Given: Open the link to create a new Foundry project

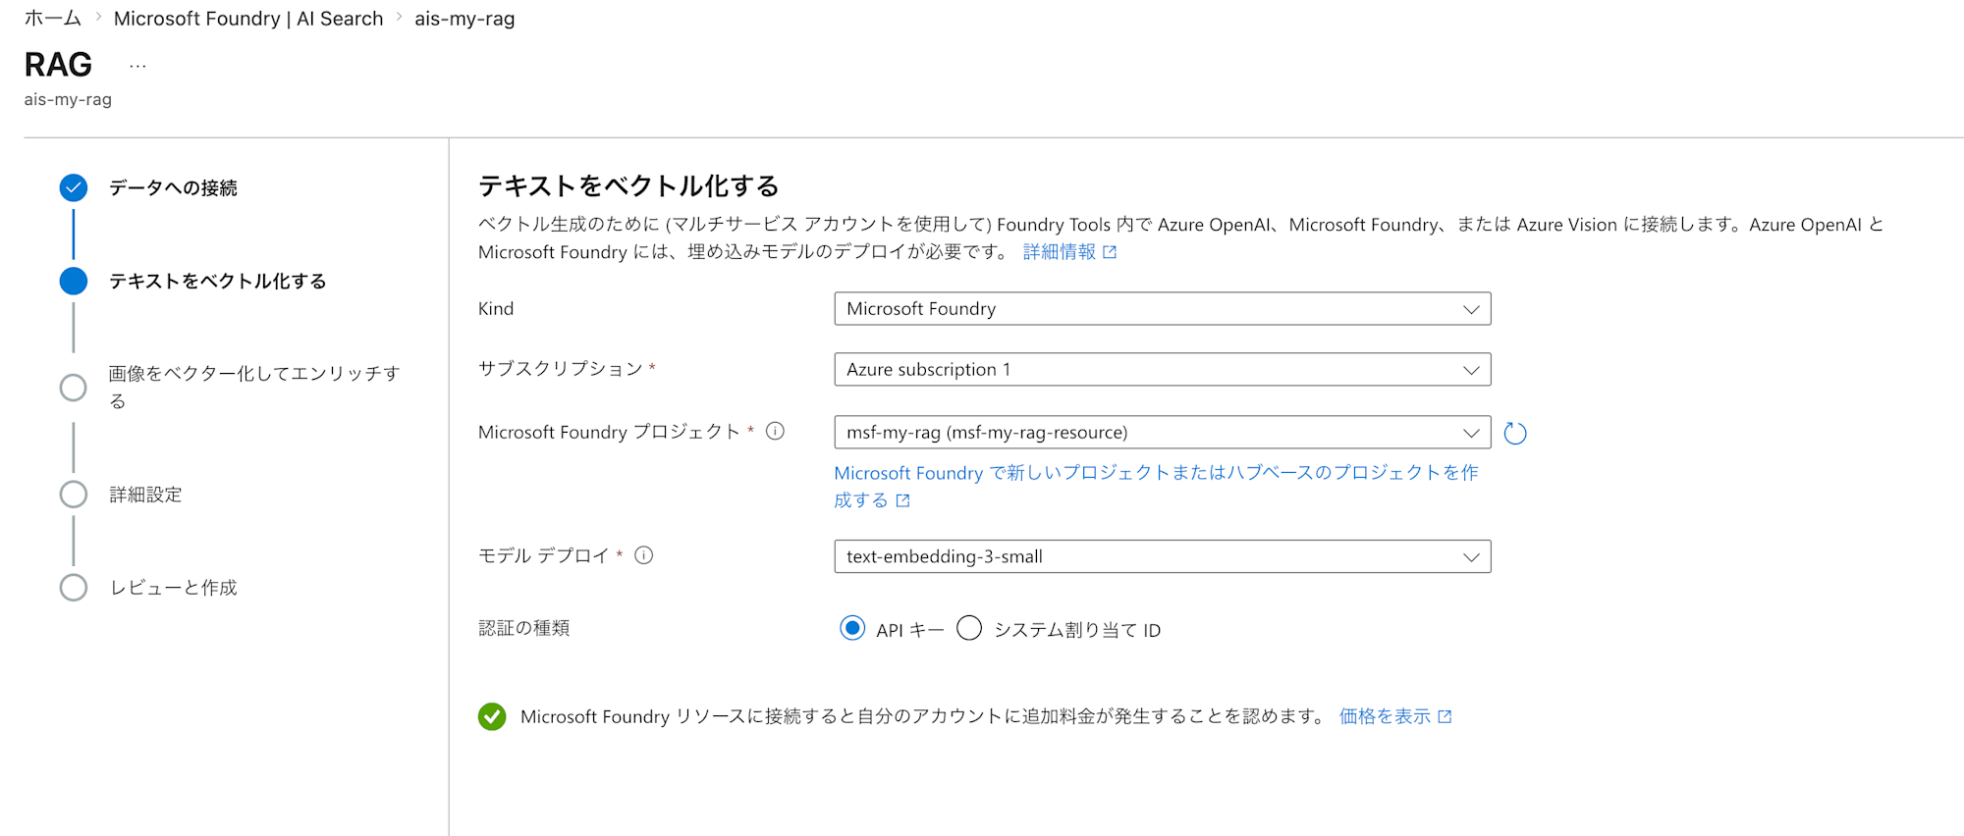Looking at the screenshot, I should 1156,487.
